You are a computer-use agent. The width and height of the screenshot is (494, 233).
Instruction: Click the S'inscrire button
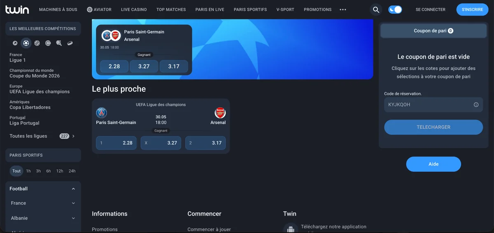[x=472, y=9]
